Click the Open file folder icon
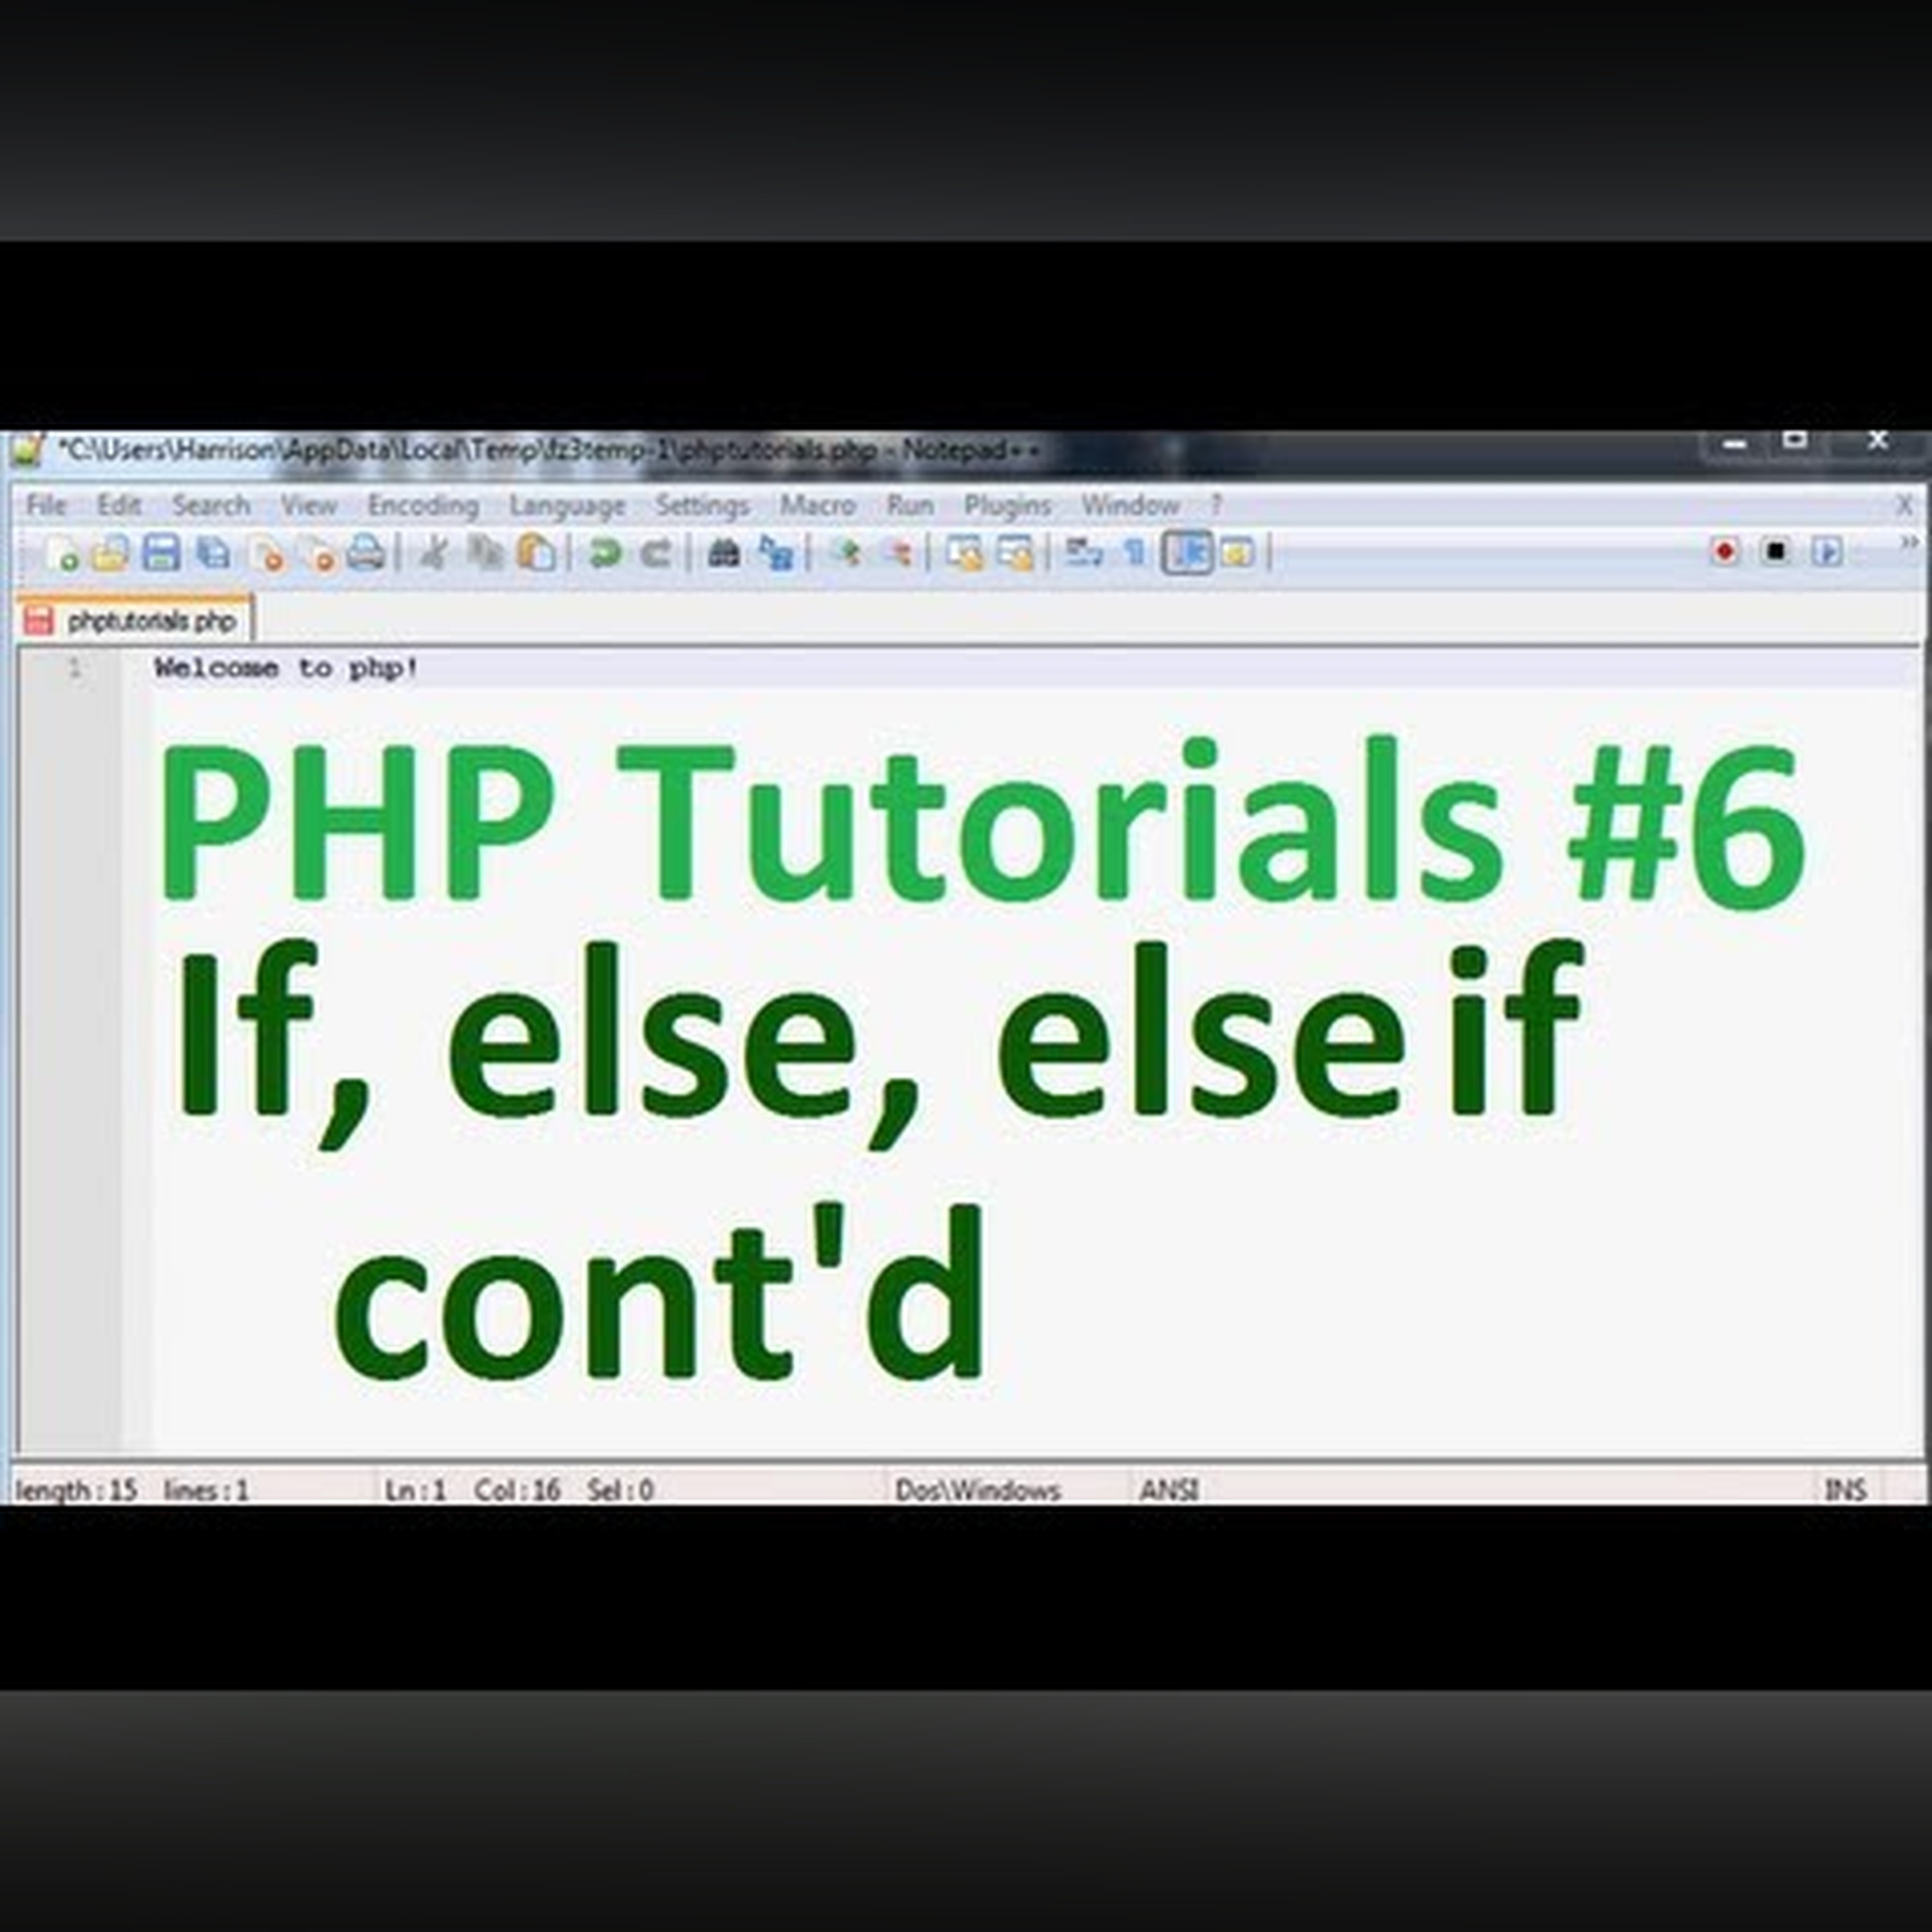Image resolution: width=1932 pixels, height=1932 pixels. 111,553
